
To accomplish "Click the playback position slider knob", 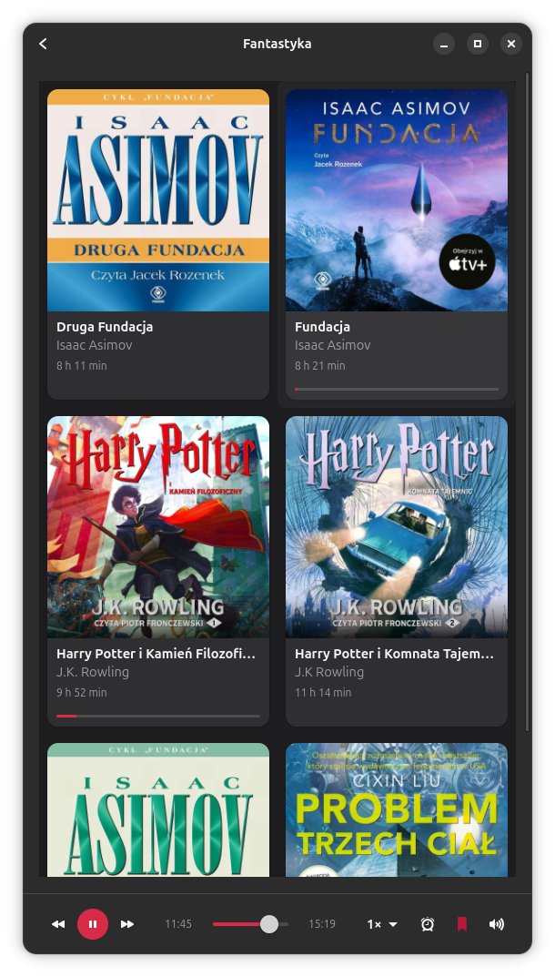I will click(269, 924).
